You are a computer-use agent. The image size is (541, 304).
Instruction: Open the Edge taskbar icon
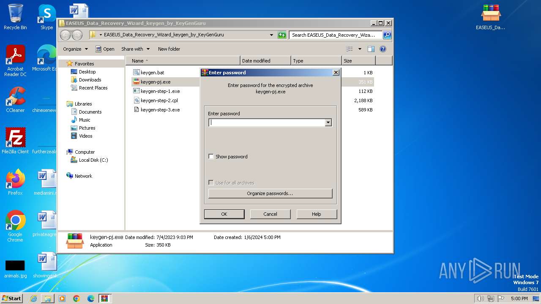[90, 299]
